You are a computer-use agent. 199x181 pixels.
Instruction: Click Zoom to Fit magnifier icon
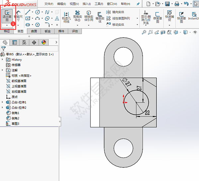pyautogui.click(x=144, y=32)
